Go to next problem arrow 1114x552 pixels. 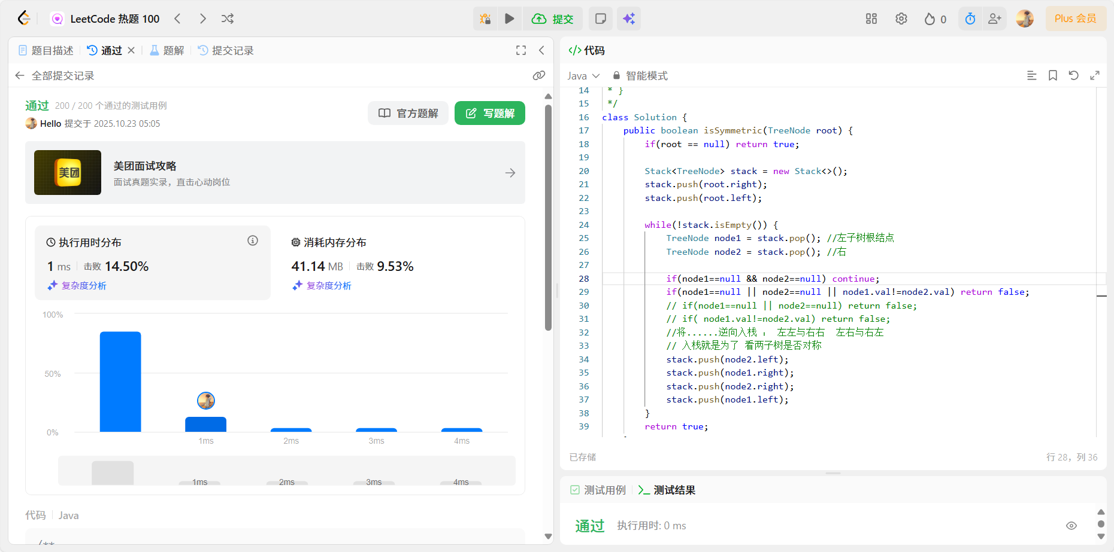coord(202,19)
